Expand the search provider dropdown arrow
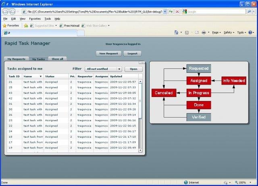 click(254, 12)
